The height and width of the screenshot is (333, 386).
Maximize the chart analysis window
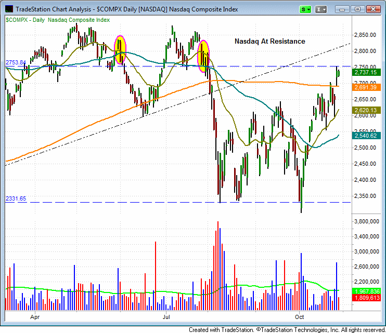[x=357, y=9]
